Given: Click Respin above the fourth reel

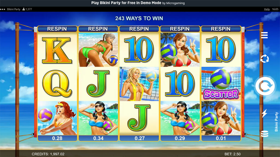Looking at the screenshot, I should point(180,29).
